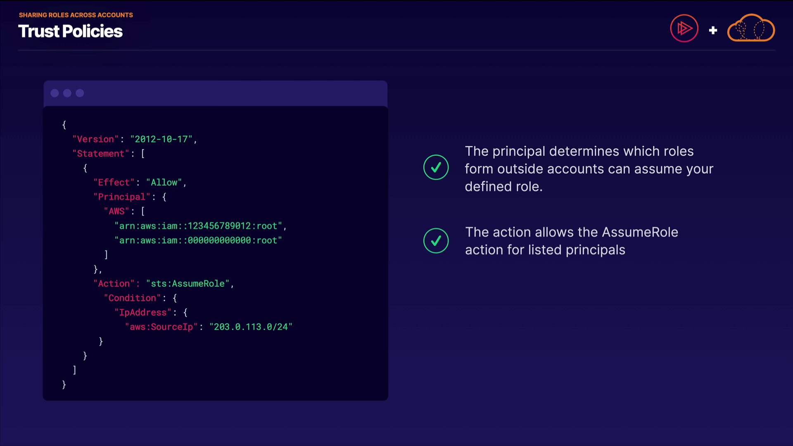This screenshot has height=446, width=793.
Task: Click the orange cloud guru logo
Action: pos(751,28)
